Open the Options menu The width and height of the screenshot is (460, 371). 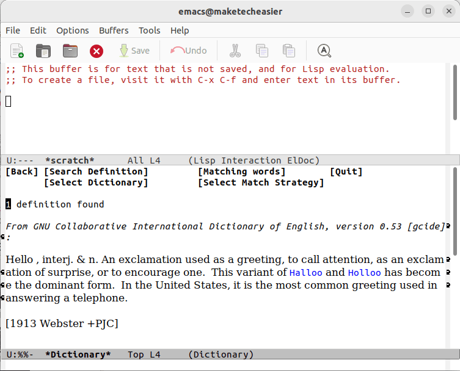[x=73, y=31]
